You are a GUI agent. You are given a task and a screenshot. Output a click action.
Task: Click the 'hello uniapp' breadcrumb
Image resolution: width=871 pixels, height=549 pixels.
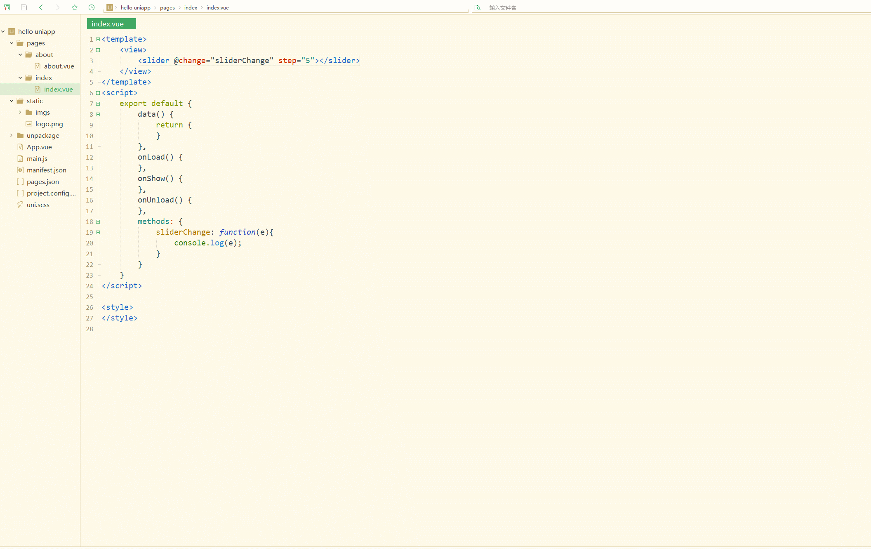tap(136, 8)
